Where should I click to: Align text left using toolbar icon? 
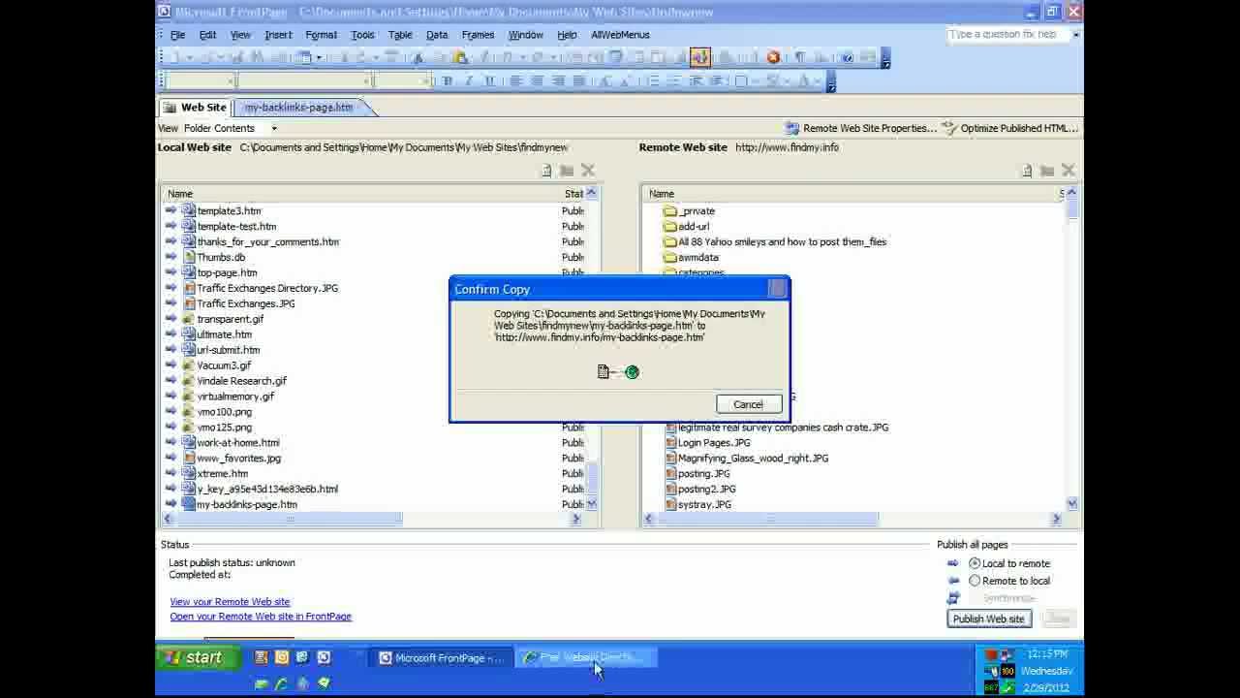coord(515,81)
